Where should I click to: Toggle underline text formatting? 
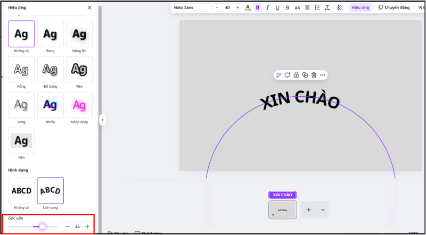pos(277,8)
